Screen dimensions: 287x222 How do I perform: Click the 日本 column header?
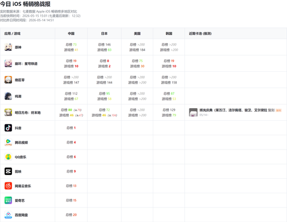coord(104,33)
